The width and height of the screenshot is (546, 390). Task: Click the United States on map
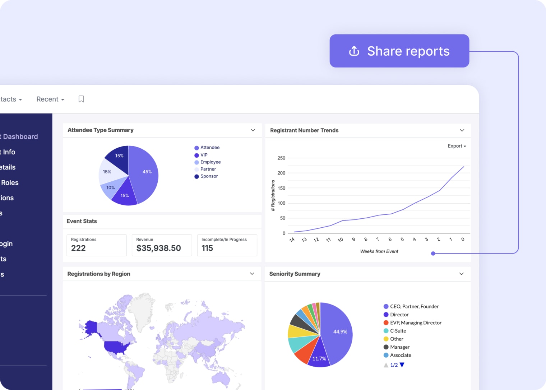116,347
